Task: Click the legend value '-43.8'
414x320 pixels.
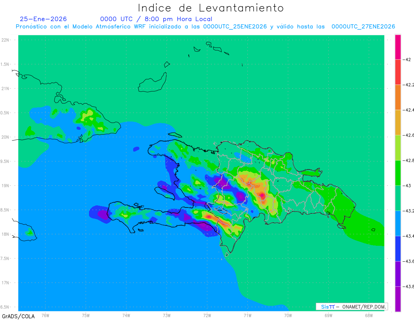Action: pos(409,287)
